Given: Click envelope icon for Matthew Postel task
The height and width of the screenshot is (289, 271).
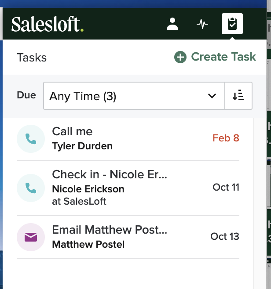Looking at the screenshot, I should (31, 237).
